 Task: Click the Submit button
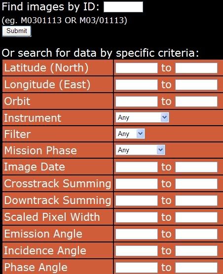tap(17, 31)
